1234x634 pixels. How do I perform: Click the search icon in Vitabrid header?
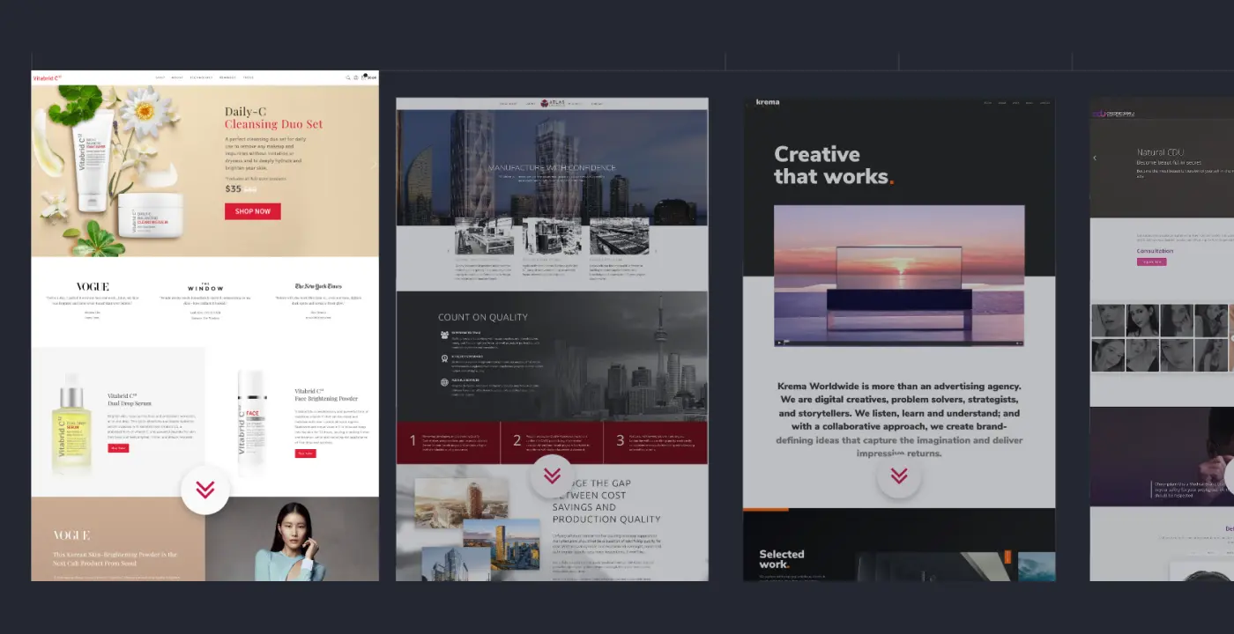click(348, 77)
